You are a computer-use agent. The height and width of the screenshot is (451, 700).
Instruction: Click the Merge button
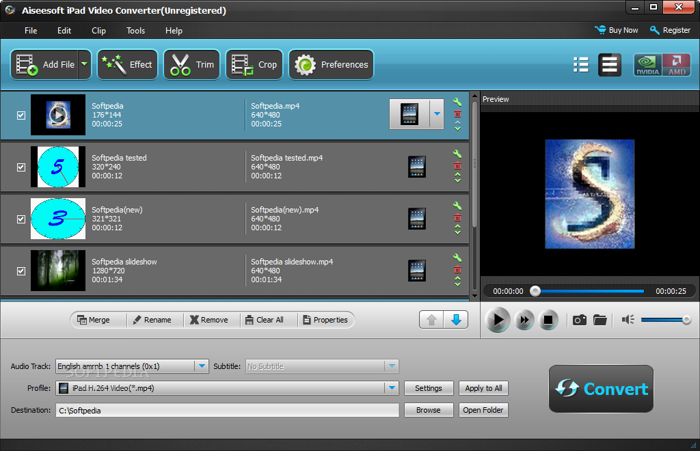[x=93, y=320]
